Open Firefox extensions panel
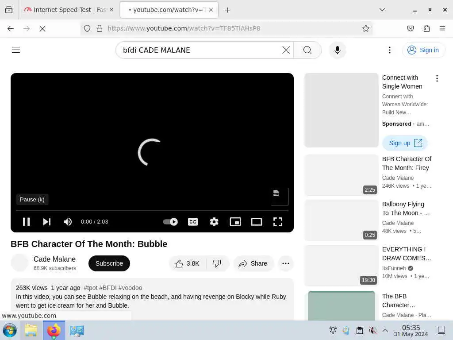The width and height of the screenshot is (453, 340). pos(426,28)
